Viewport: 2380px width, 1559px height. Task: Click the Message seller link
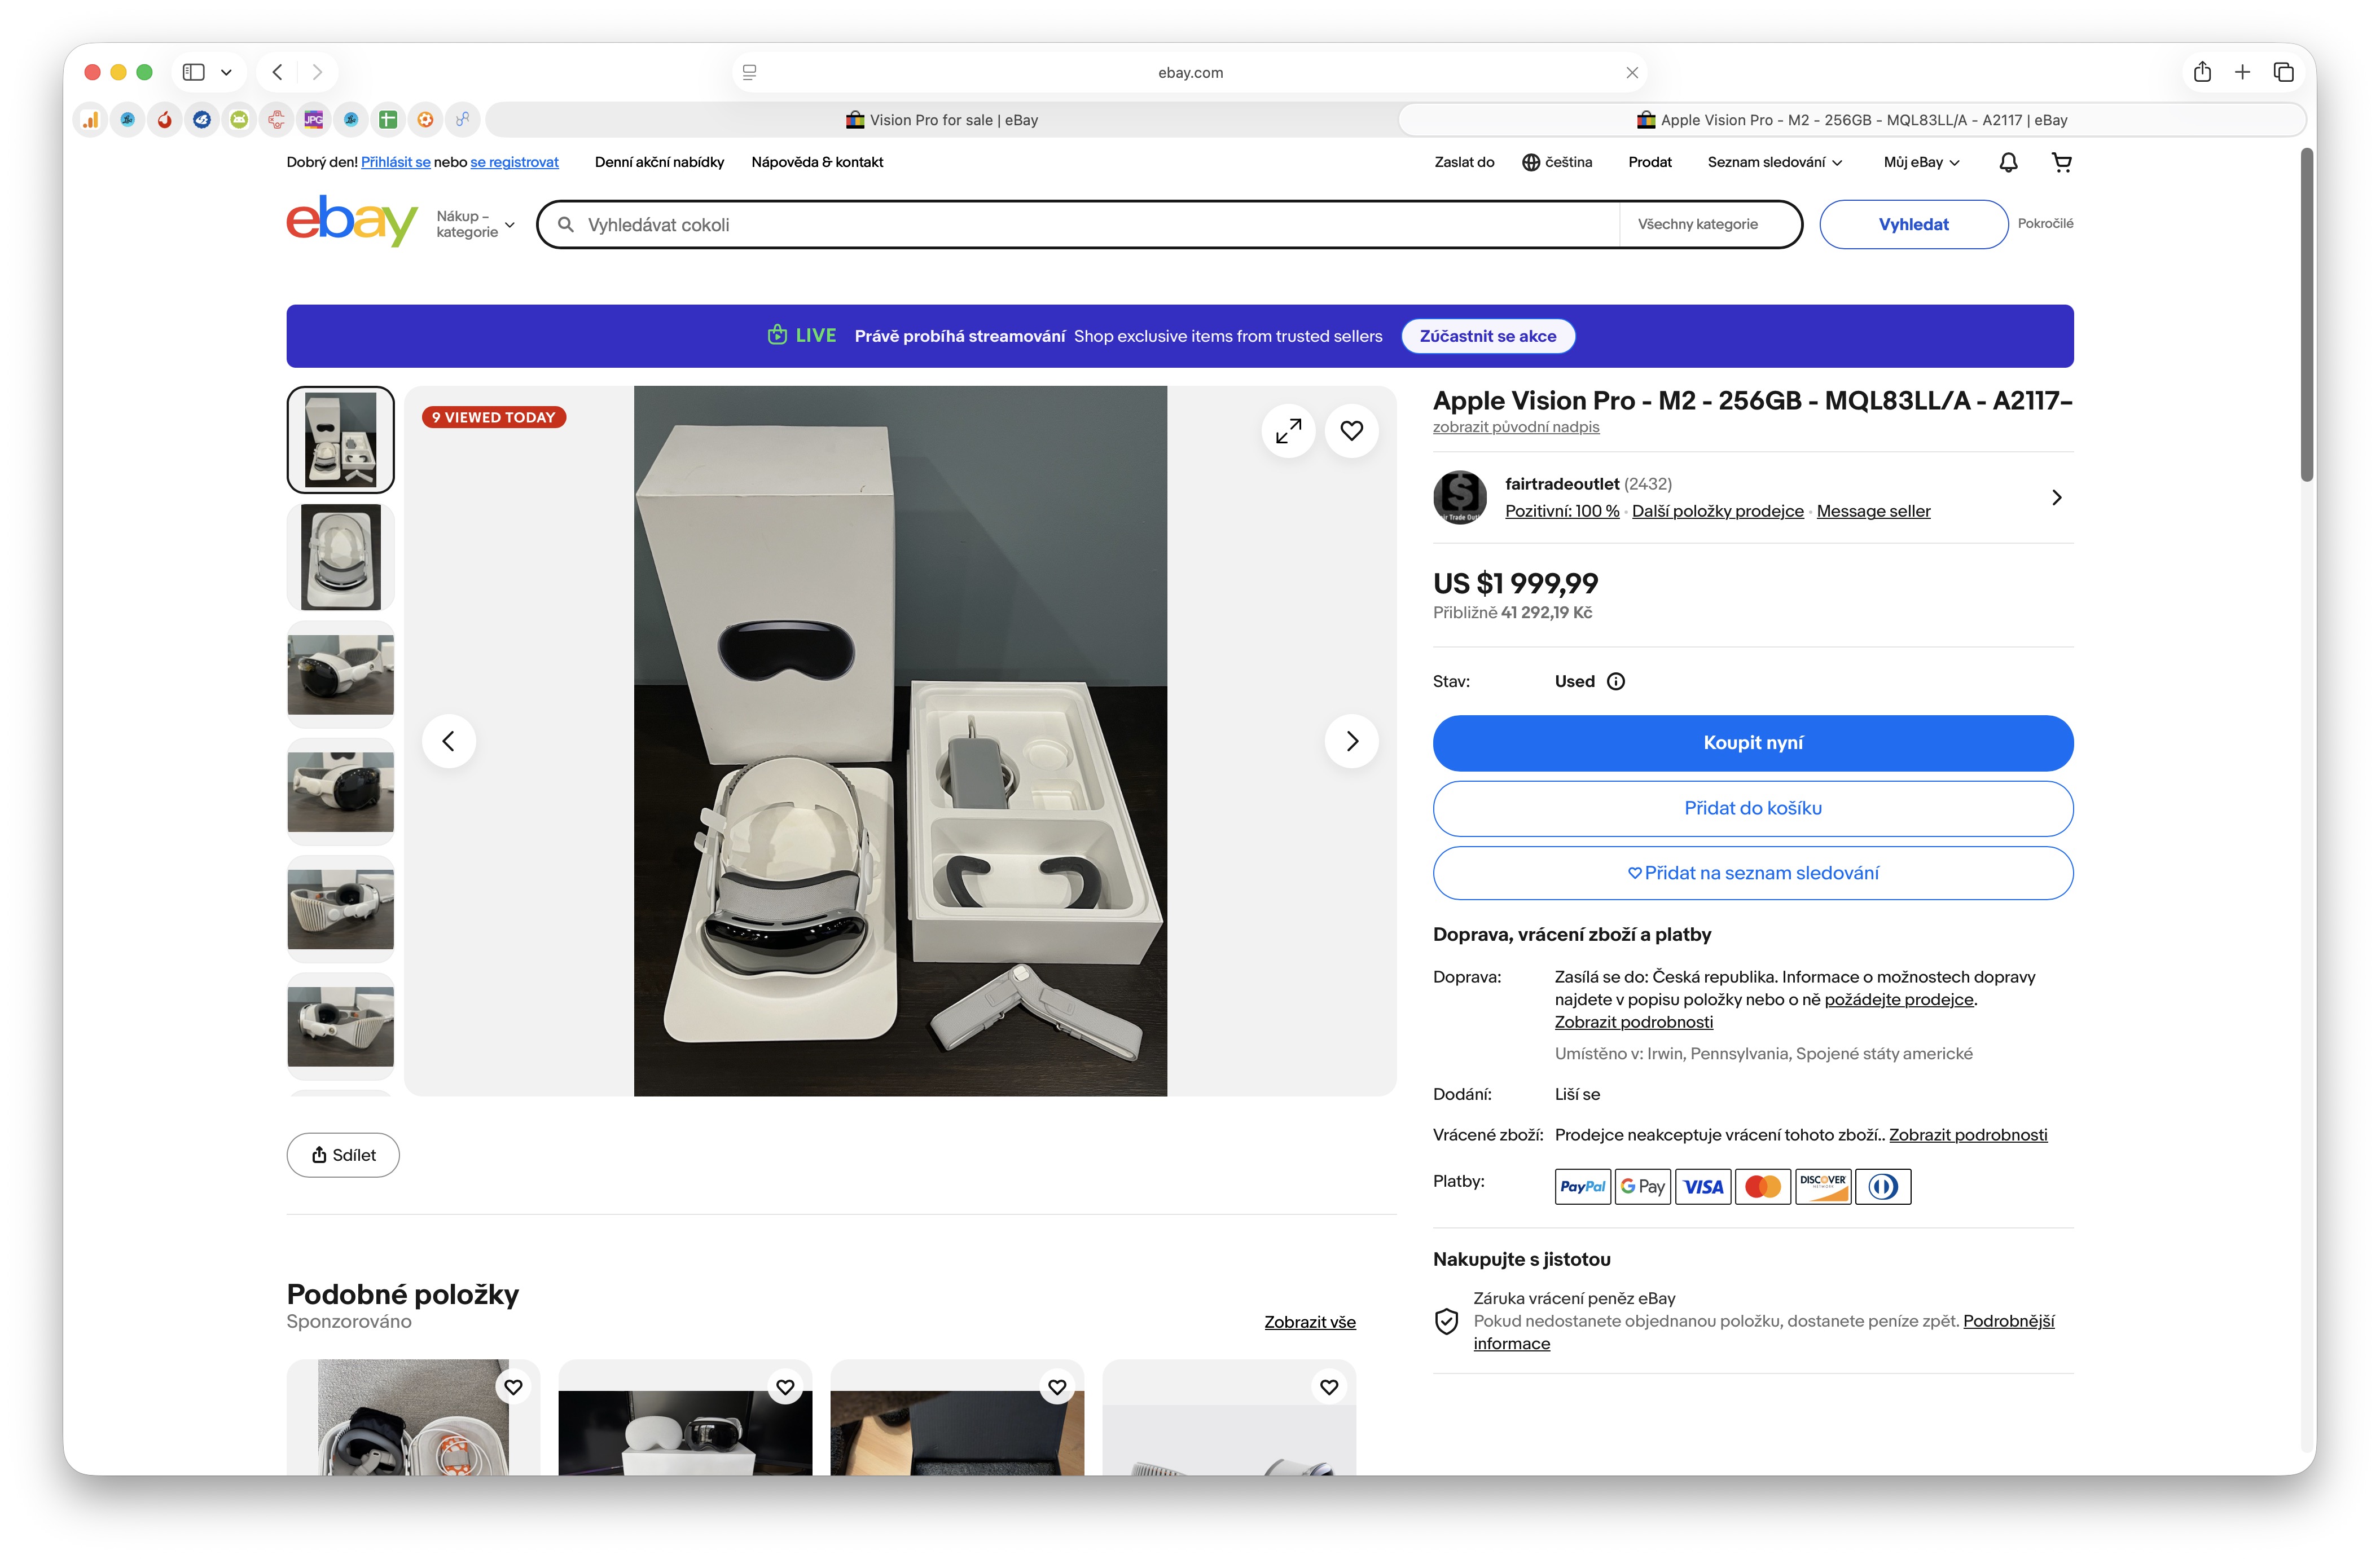point(1873,510)
